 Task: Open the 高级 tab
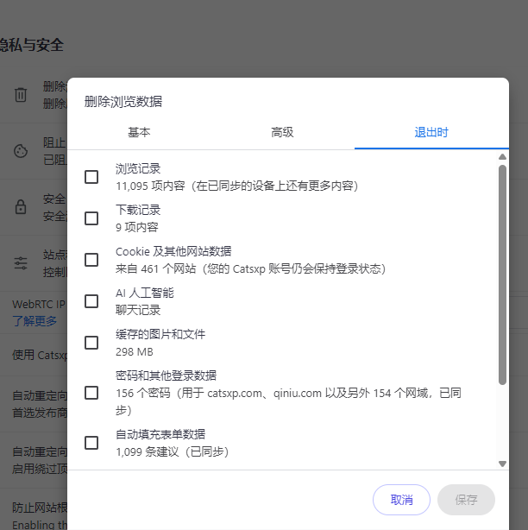pyautogui.click(x=282, y=132)
